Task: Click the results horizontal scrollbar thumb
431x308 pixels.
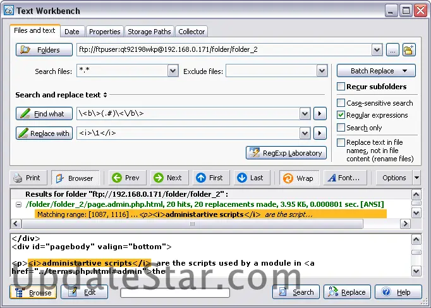Action: pos(192,224)
